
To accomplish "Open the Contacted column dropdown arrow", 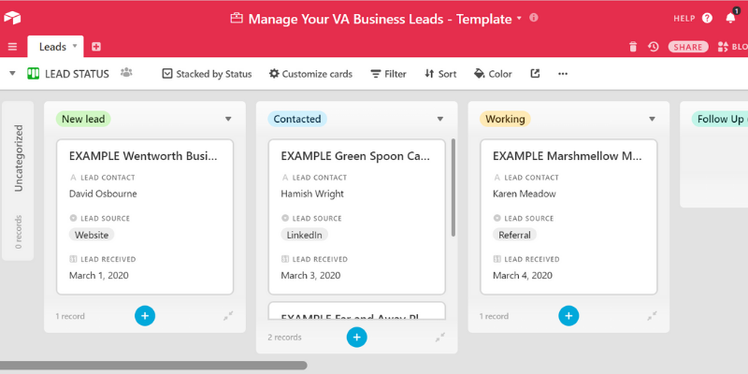I will tap(440, 119).
